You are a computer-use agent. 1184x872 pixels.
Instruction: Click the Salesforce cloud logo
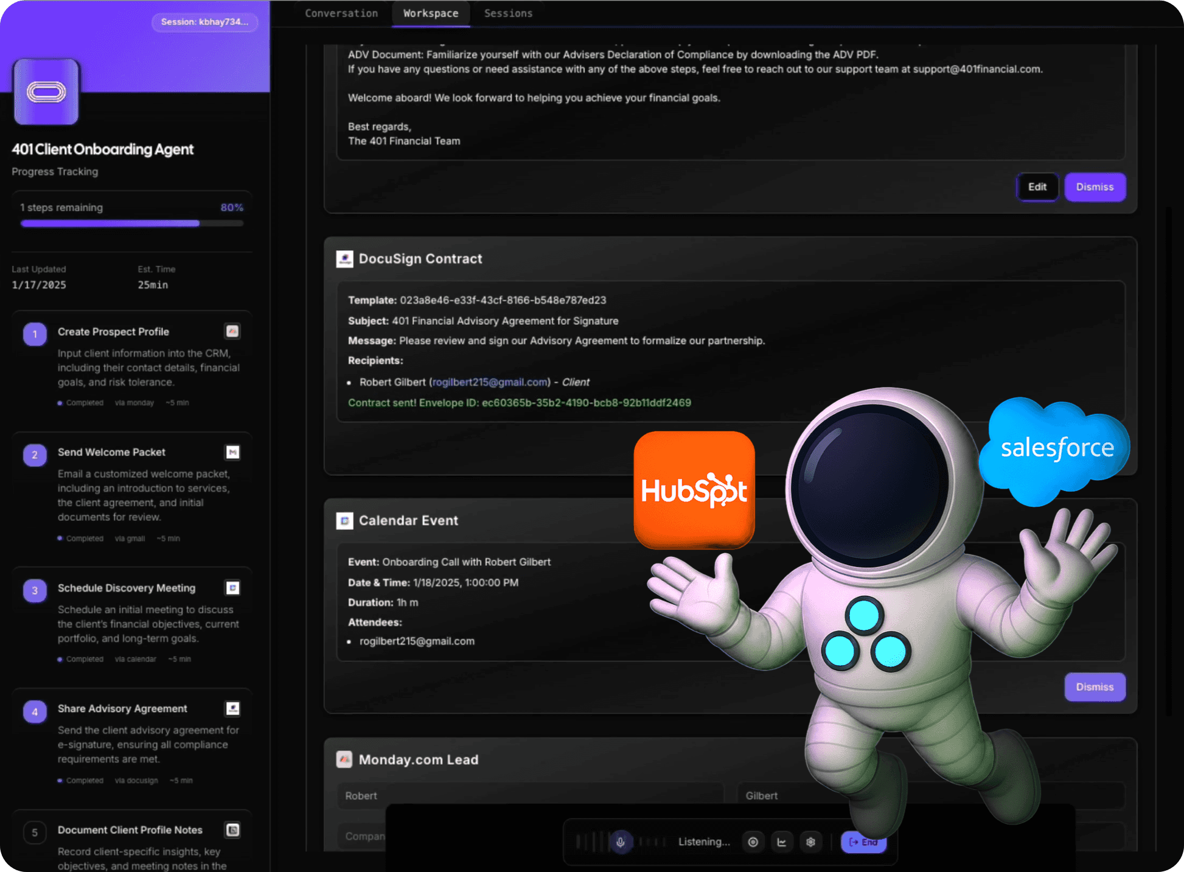[1056, 450]
